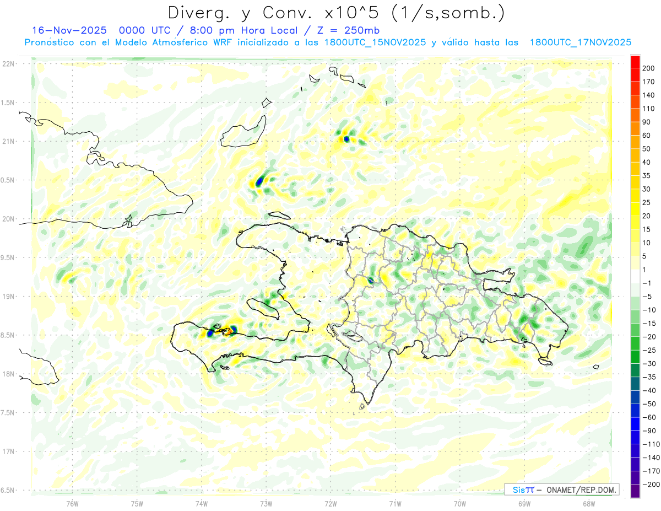Click the colorbar value '35'
This screenshot has height=511, width=661.
647,176
